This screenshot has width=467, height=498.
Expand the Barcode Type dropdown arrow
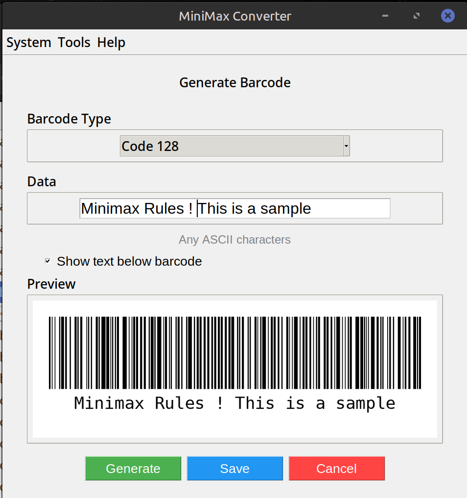pyautogui.click(x=347, y=146)
